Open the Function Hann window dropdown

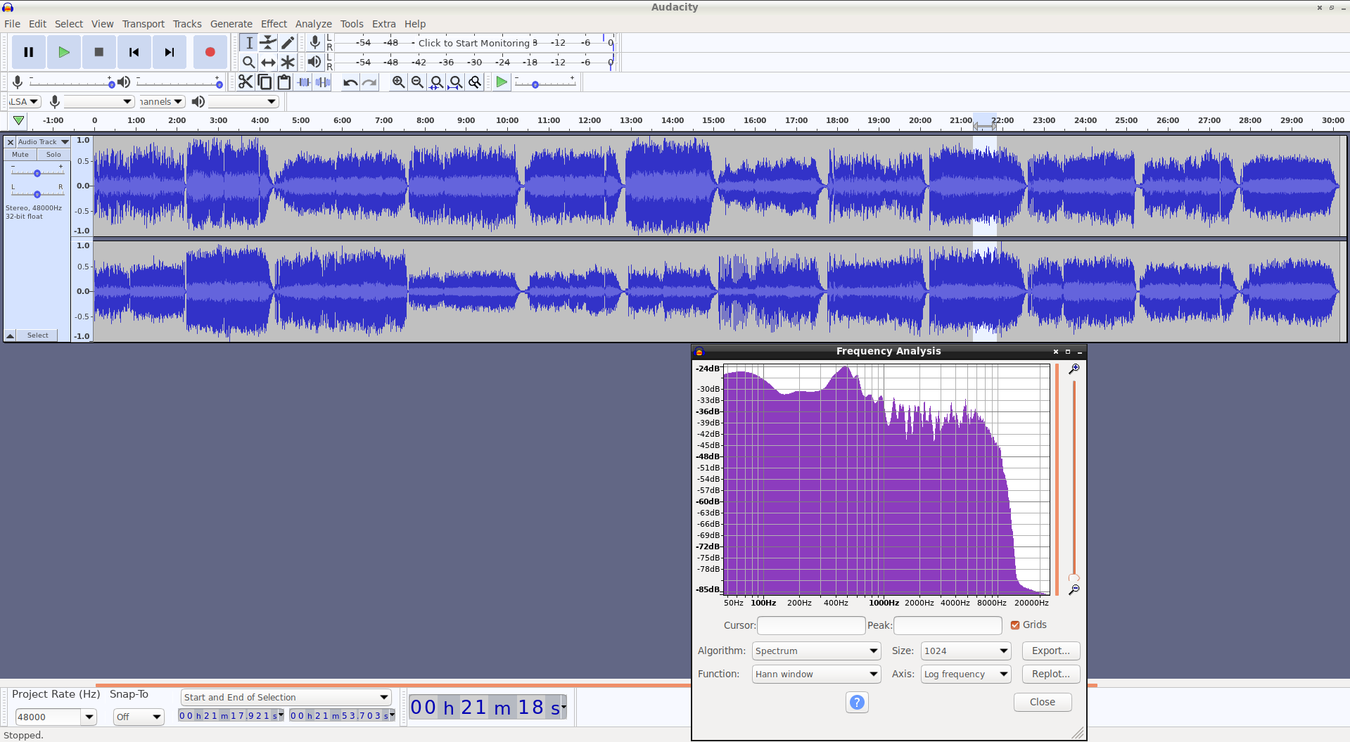816,674
